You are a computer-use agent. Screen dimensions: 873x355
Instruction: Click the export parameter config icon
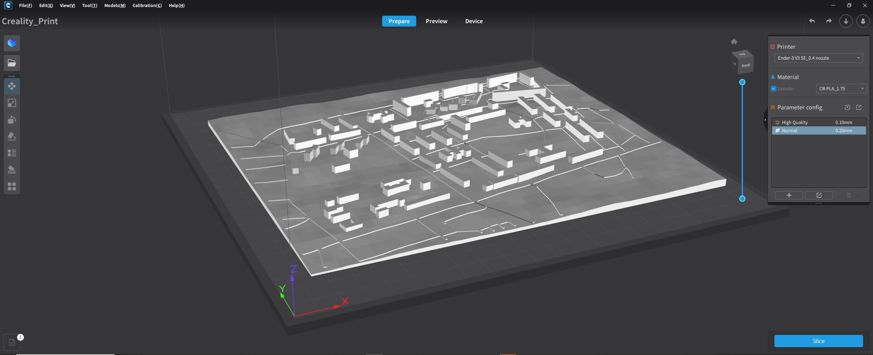pyautogui.click(x=859, y=107)
